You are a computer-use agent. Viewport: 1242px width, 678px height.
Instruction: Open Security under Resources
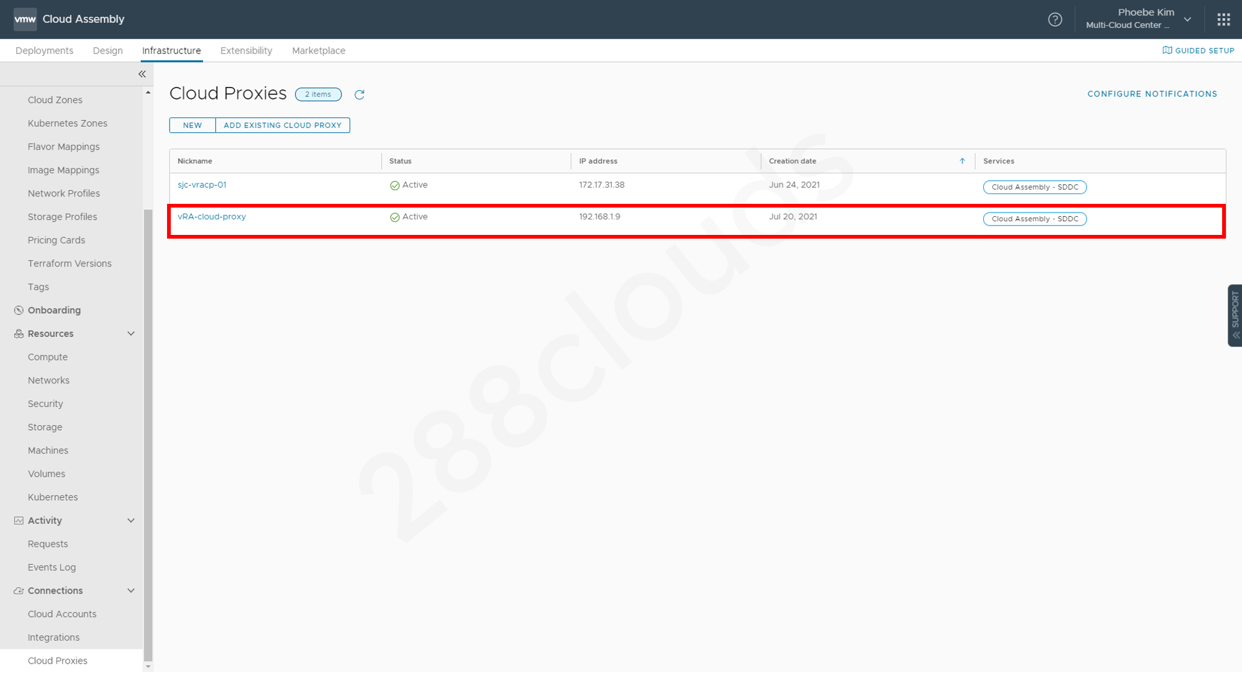[x=45, y=404]
